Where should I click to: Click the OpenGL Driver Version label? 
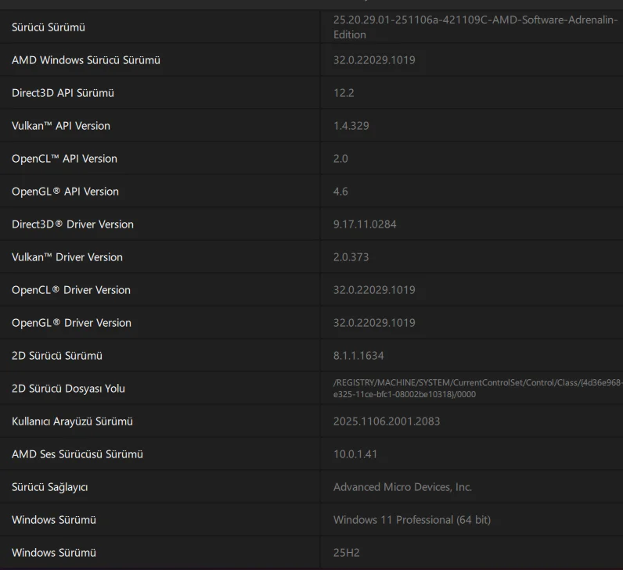71,323
